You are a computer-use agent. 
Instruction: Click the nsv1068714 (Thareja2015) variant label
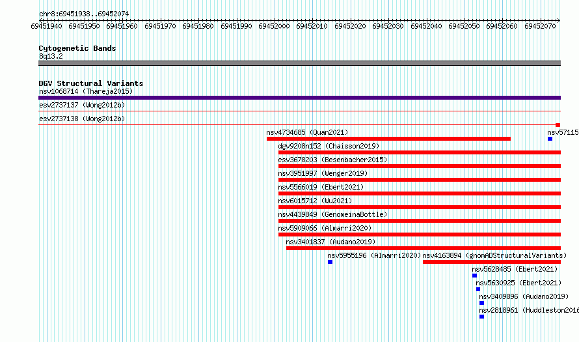pyautogui.click(x=86, y=91)
